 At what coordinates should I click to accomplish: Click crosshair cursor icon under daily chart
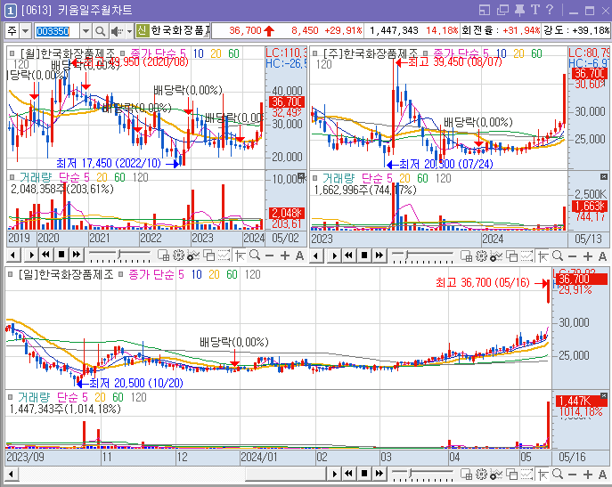click(x=543, y=475)
